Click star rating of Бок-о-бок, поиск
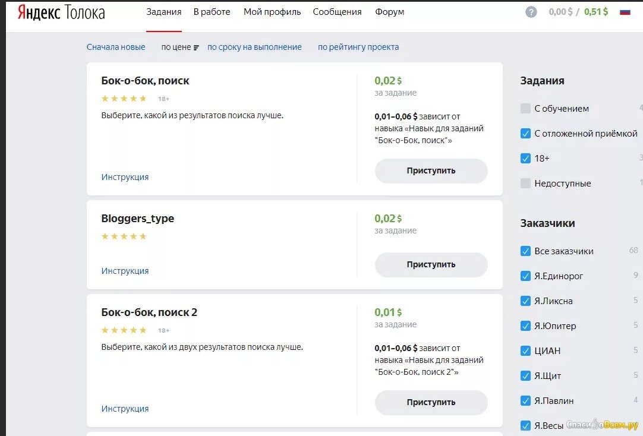643x436 pixels. pos(124,99)
